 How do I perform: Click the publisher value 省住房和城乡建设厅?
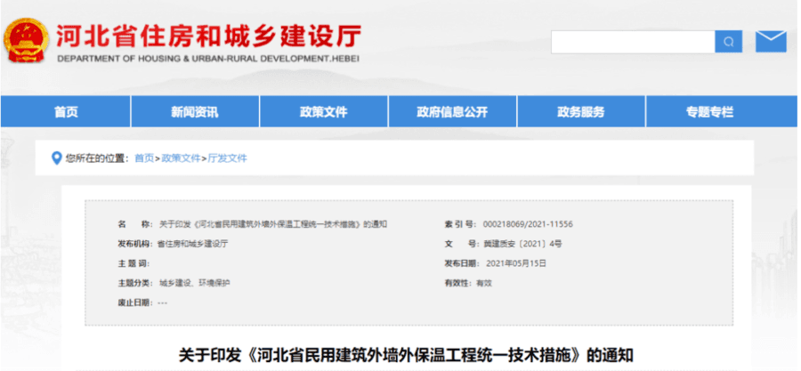[x=192, y=244]
